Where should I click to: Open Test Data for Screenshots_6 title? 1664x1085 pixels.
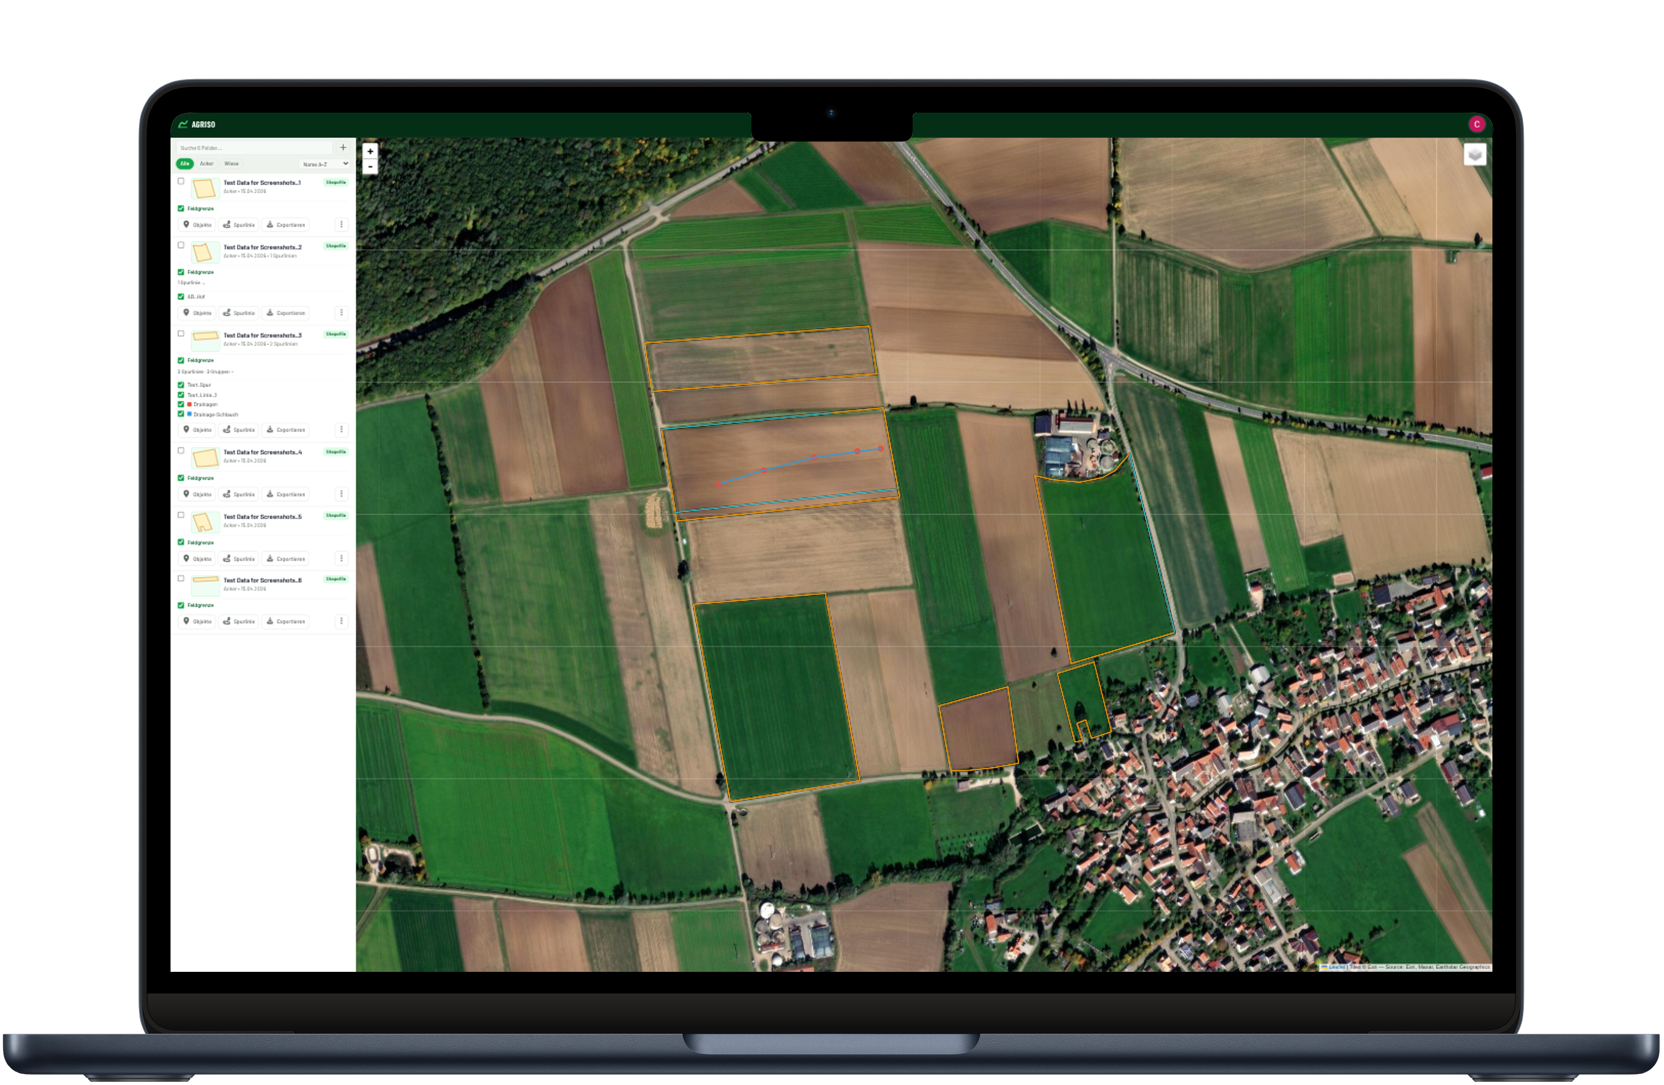[262, 580]
